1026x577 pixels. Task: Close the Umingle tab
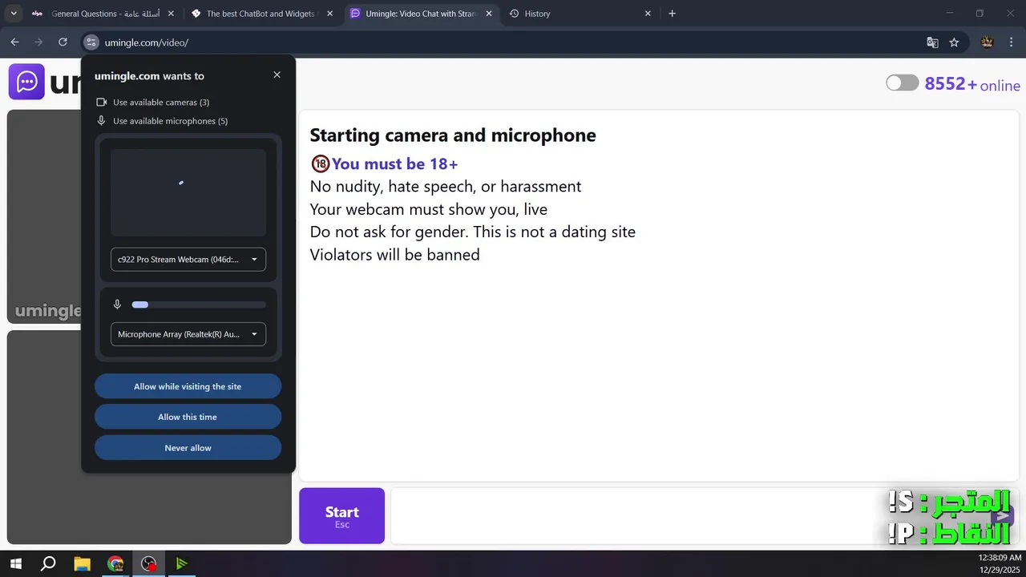[x=489, y=14]
